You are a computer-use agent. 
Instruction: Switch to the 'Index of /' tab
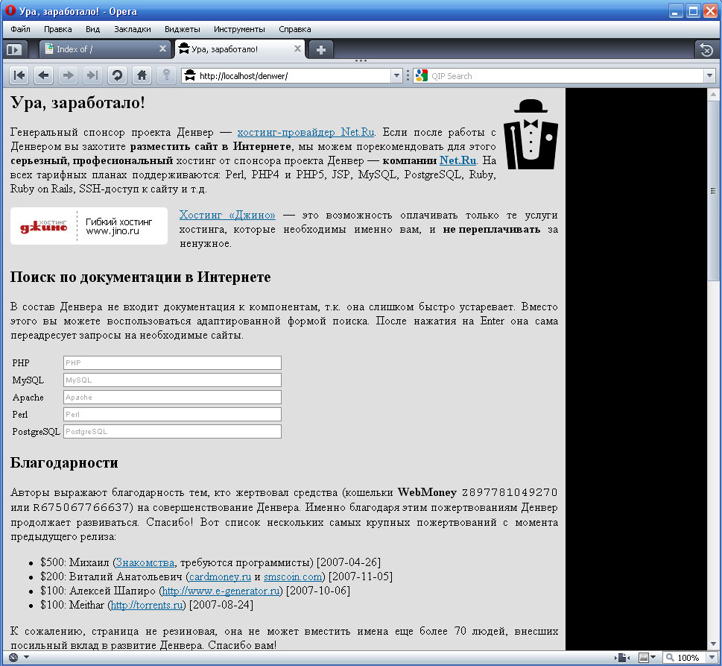click(x=104, y=49)
